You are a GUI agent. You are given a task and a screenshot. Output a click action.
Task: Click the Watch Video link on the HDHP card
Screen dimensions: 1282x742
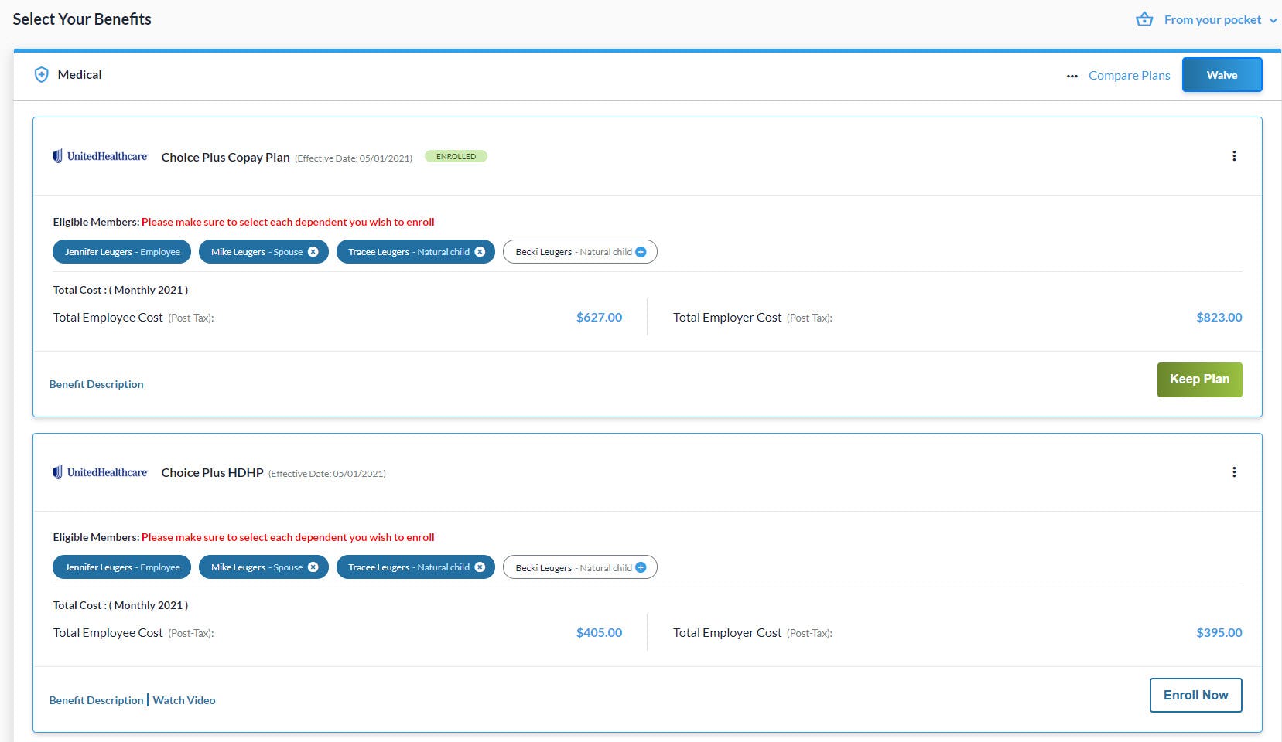click(x=183, y=700)
